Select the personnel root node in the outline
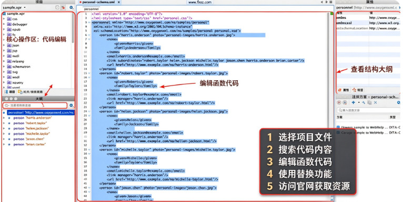This screenshot has height=202, width=403. click(41, 112)
